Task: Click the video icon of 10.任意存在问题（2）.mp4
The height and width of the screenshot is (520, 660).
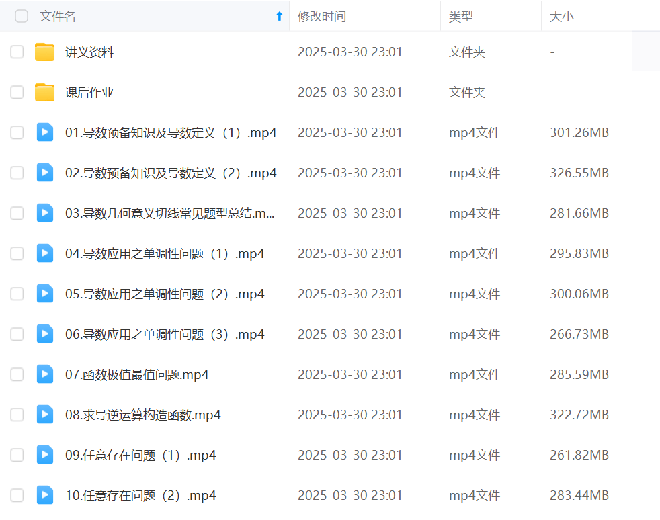Action: [x=45, y=495]
